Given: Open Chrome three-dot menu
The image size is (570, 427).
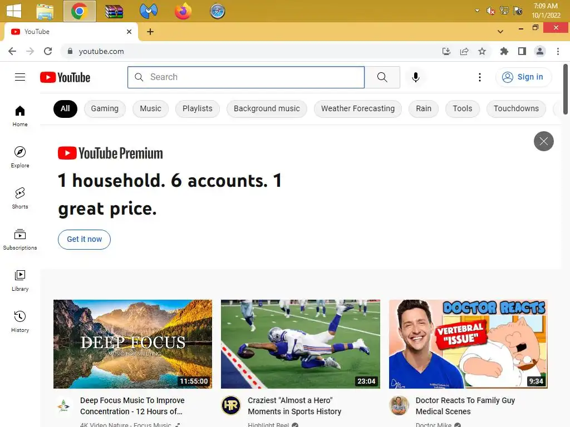Looking at the screenshot, I should tap(558, 51).
